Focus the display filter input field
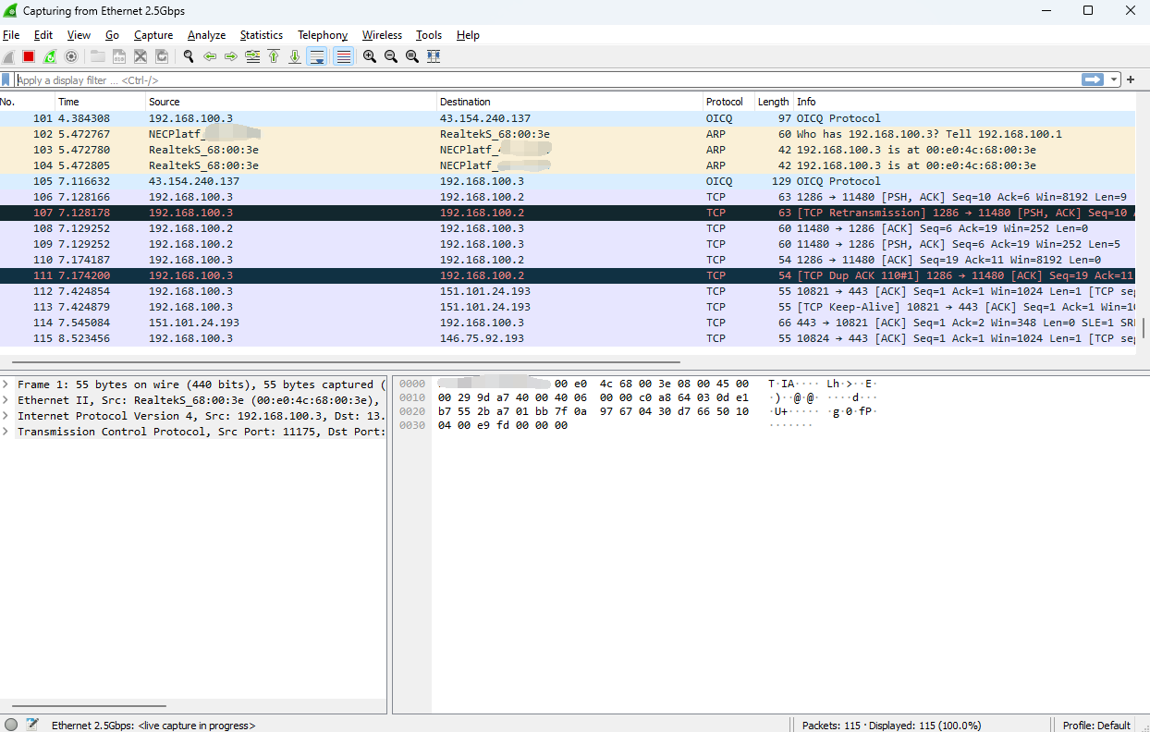The width and height of the screenshot is (1150, 732). pos(547,80)
